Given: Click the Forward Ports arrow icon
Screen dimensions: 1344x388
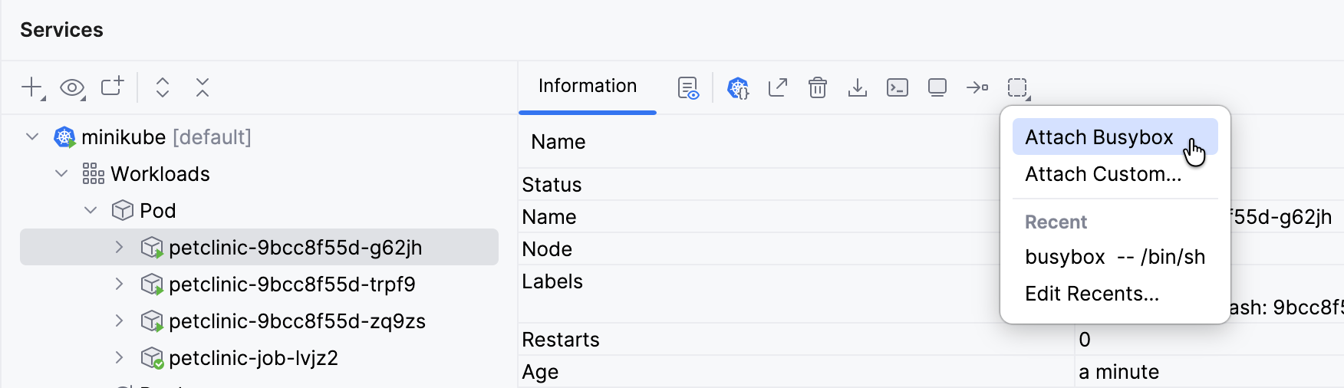Looking at the screenshot, I should [x=977, y=87].
